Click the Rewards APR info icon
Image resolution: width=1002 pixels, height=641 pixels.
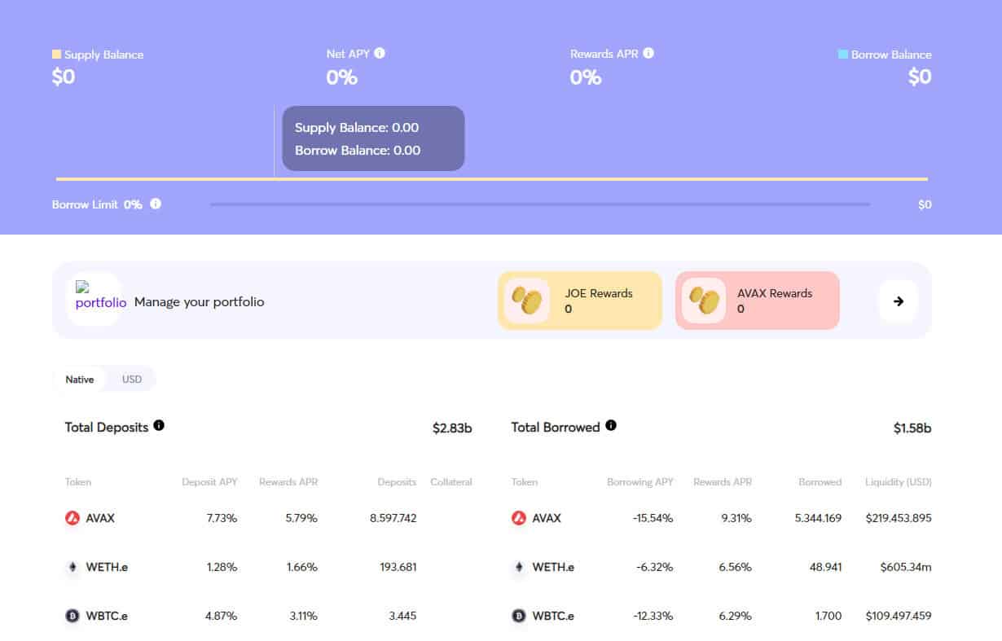click(x=648, y=54)
